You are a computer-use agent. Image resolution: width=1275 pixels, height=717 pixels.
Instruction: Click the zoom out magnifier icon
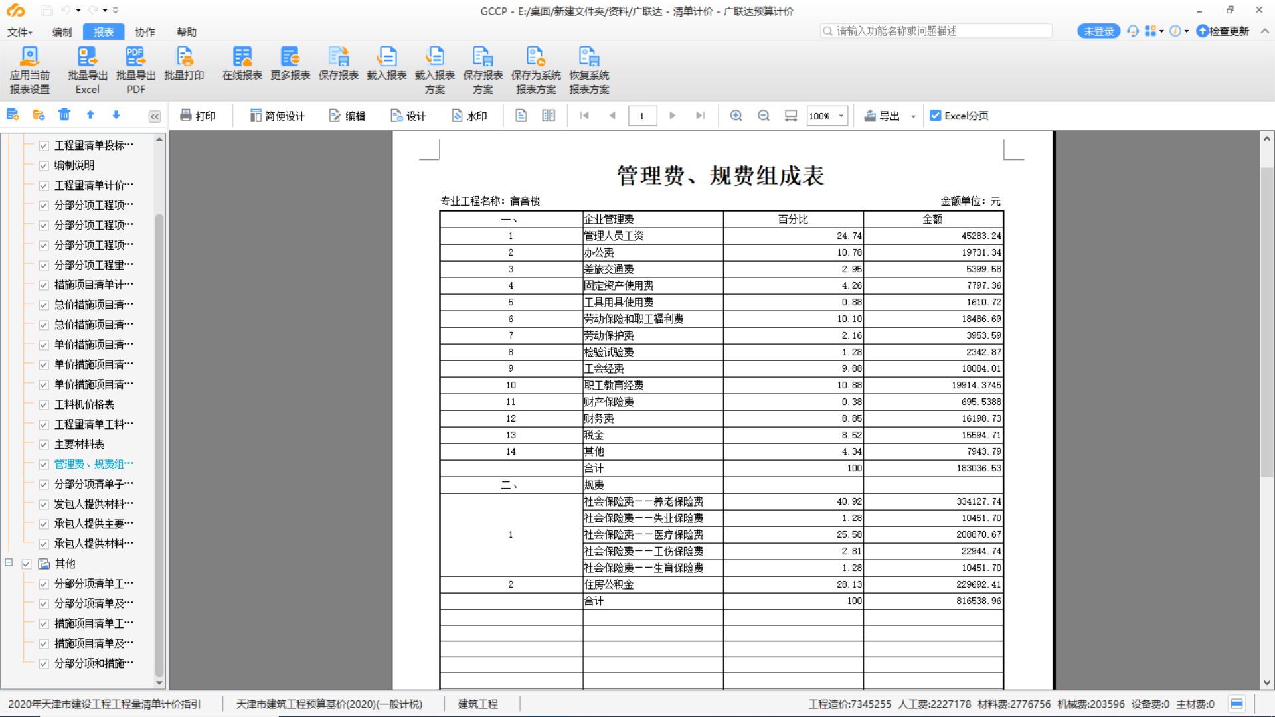point(764,116)
